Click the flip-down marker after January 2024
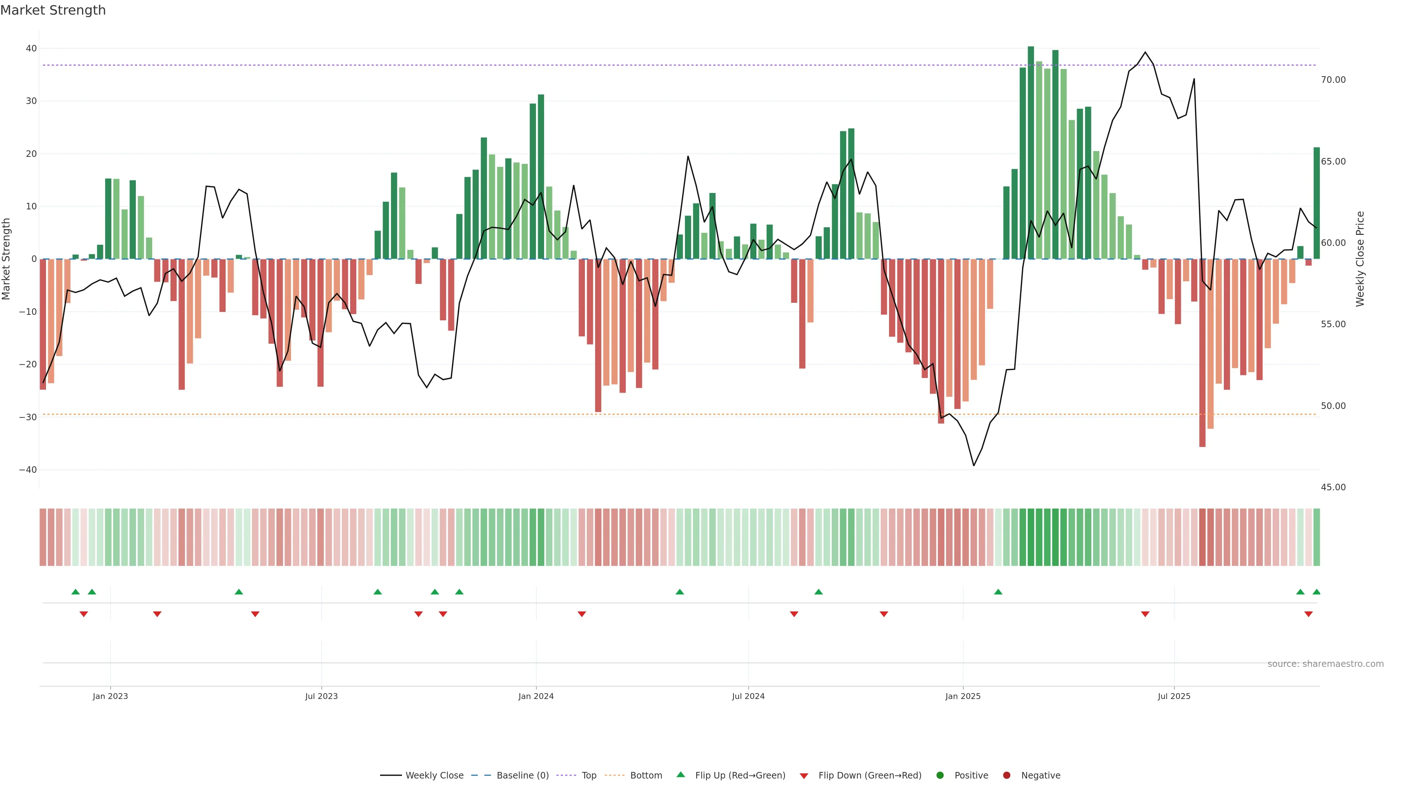The width and height of the screenshot is (1402, 788). (x=582, y=614)
